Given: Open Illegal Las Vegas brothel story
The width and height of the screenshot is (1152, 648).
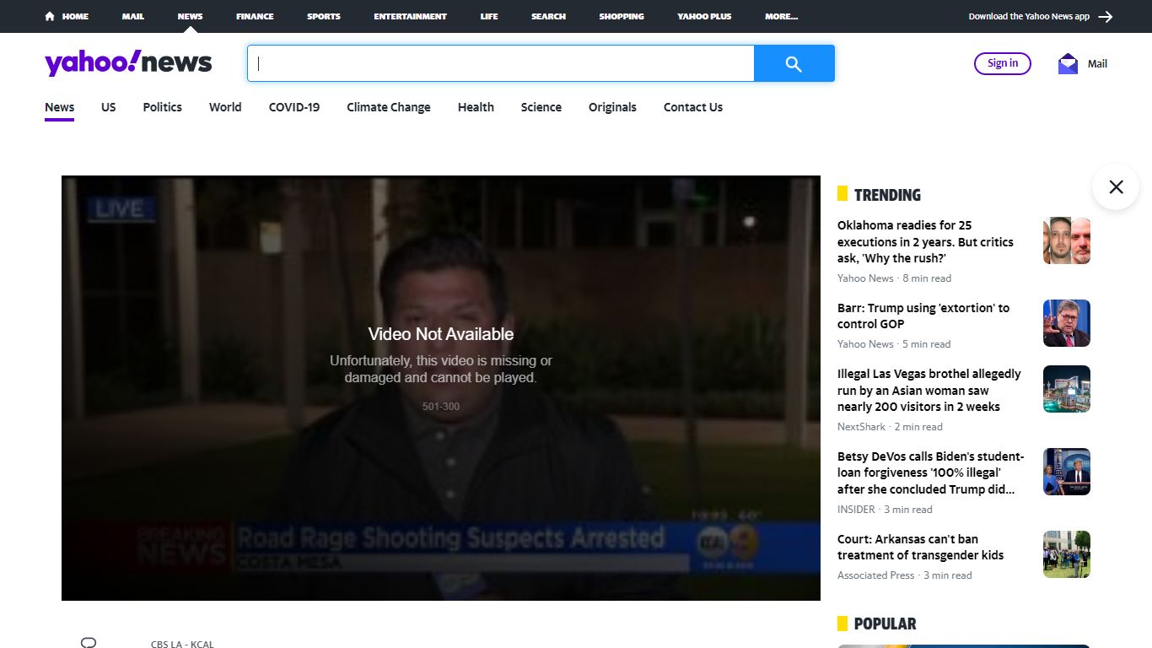Looking at the screenshot, I should click(929, 391).
